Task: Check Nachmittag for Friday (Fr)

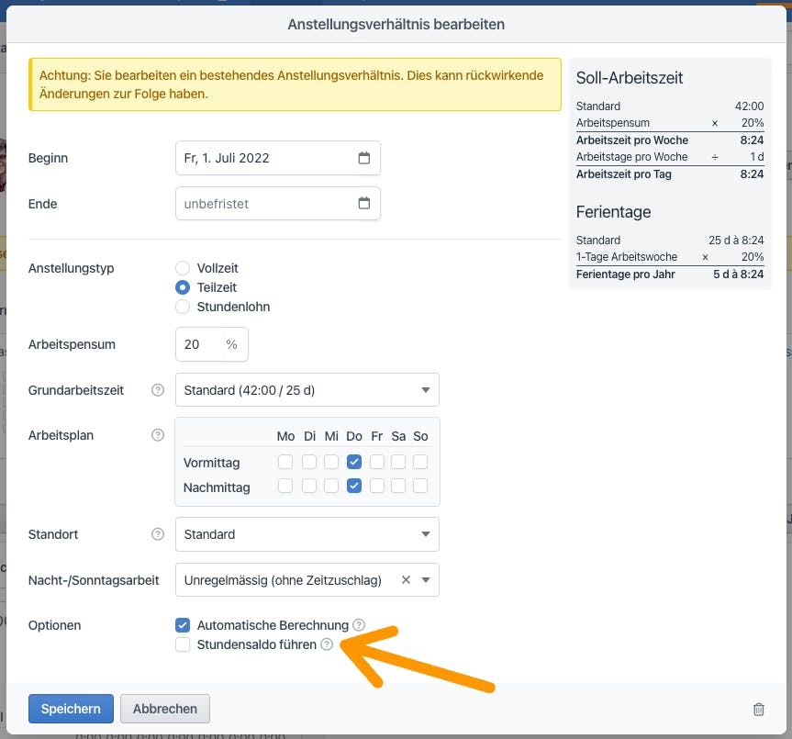Action: click(x=377, y=486)
